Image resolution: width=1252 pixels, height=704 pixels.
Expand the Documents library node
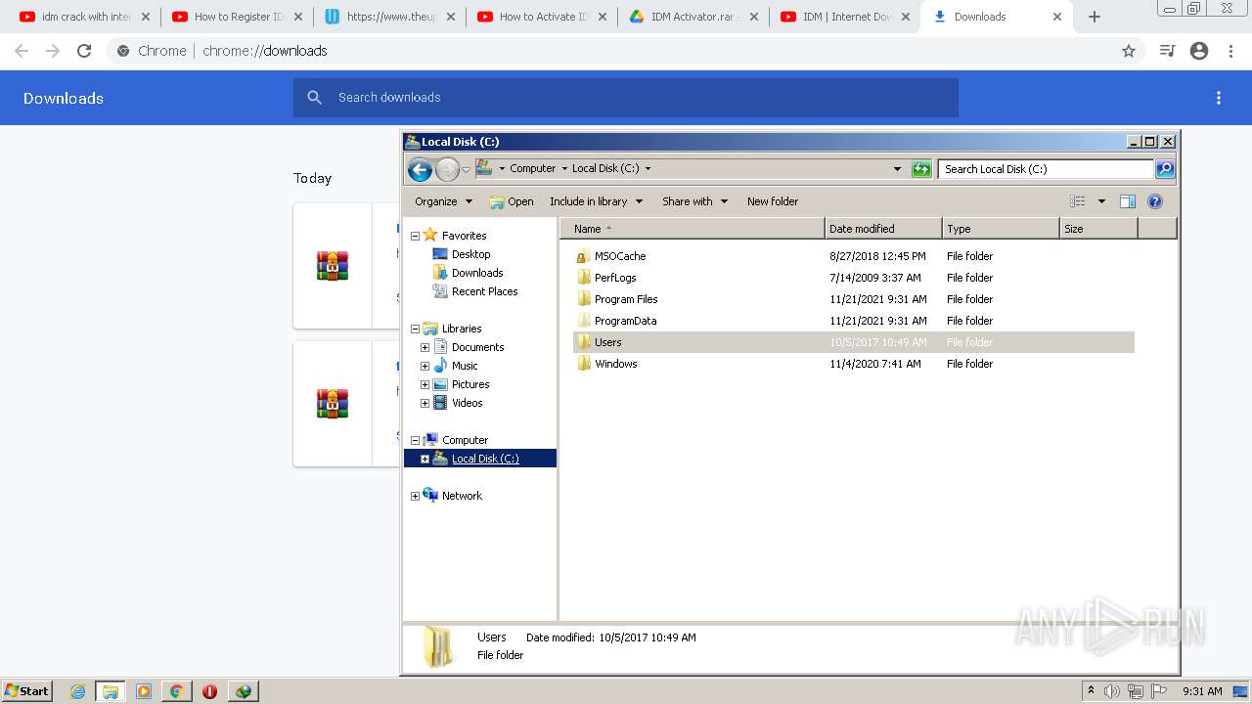tap(425, 347)
